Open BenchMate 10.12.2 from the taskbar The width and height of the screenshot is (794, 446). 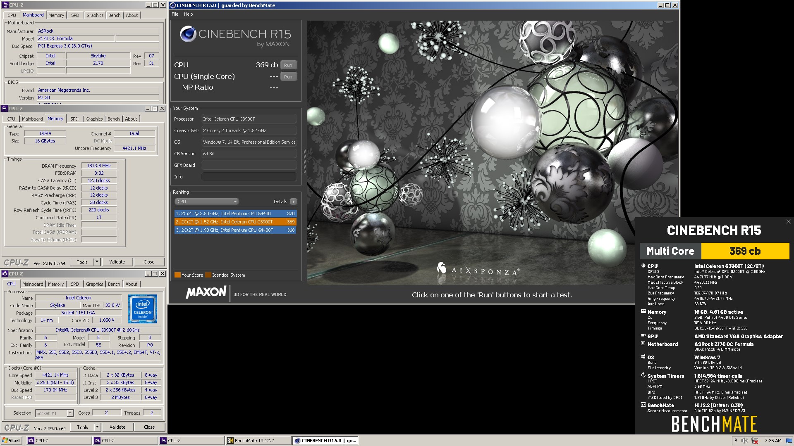(258, 441)
